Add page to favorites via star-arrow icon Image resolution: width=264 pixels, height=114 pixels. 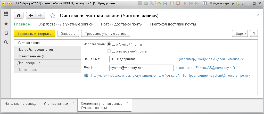coord(159,3)
